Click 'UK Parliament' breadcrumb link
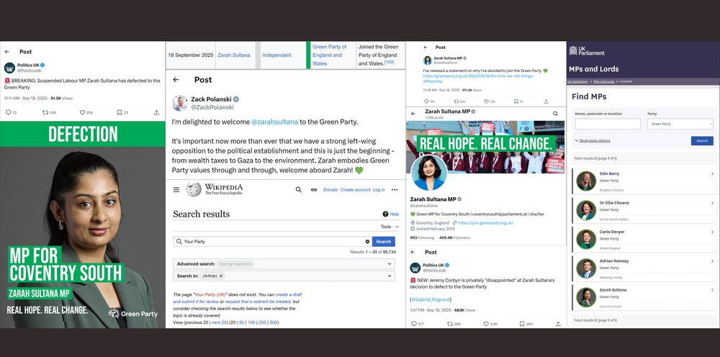This screenshot has height=357, width=720. click(x=577, y=81)
